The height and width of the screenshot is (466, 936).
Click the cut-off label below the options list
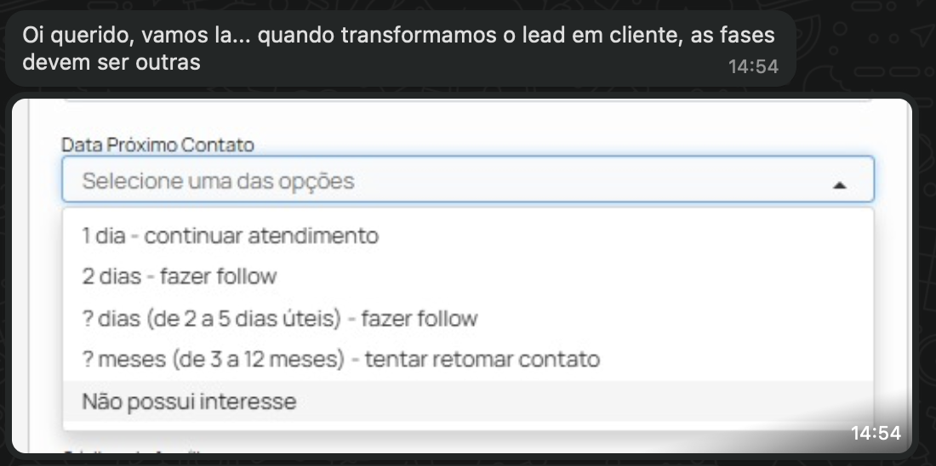pyautogui.click(x=136, y=450)
